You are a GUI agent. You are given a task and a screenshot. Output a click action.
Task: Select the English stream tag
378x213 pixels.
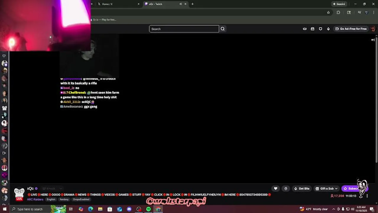click(x=51, y=199)
